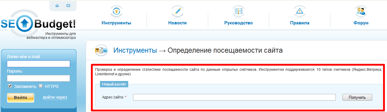This screenshot has width=387, height=112.
Task: Focus the Логин или e-mail field
Action: click(38, 64)
